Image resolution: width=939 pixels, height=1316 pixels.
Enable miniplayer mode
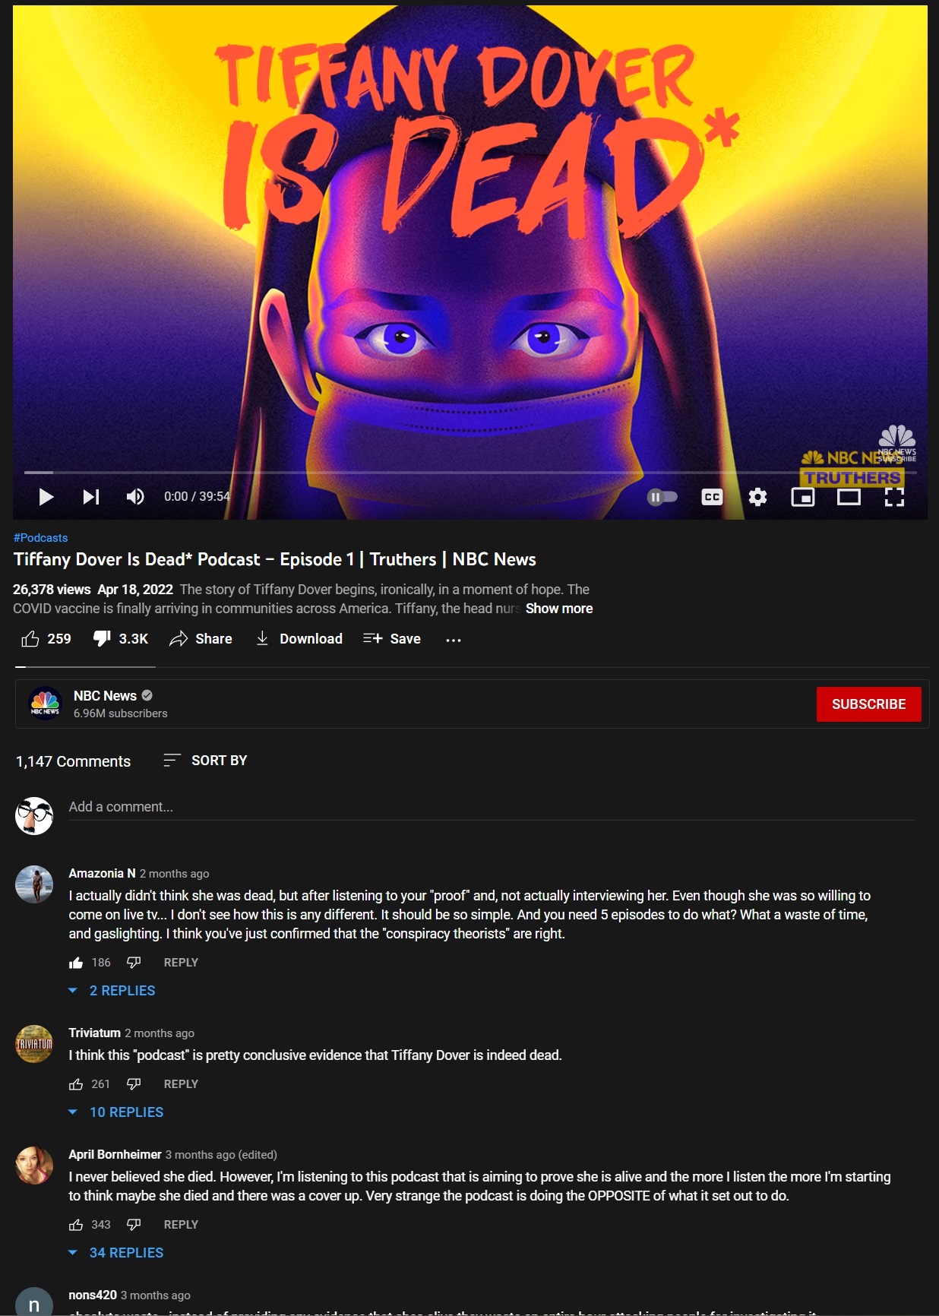pos(803,497)
